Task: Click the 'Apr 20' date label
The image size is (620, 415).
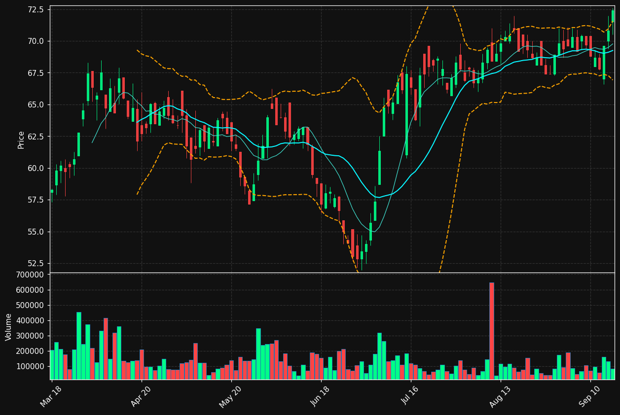Action: 141,396
